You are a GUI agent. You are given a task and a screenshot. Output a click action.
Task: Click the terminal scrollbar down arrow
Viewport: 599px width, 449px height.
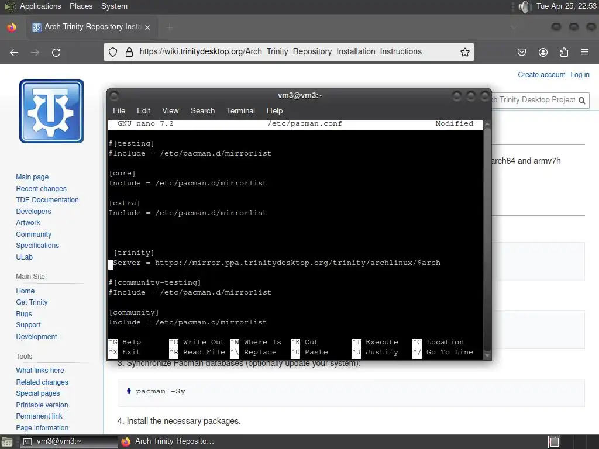point(487,355)
